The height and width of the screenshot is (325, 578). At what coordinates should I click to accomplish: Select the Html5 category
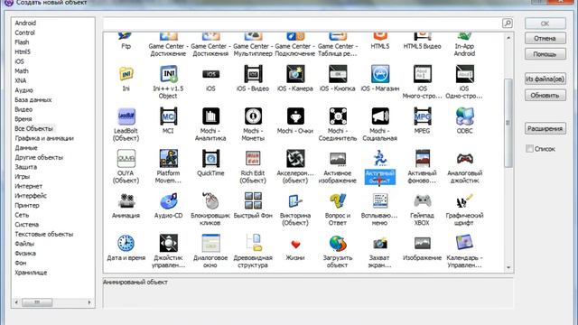pos(23,51)
